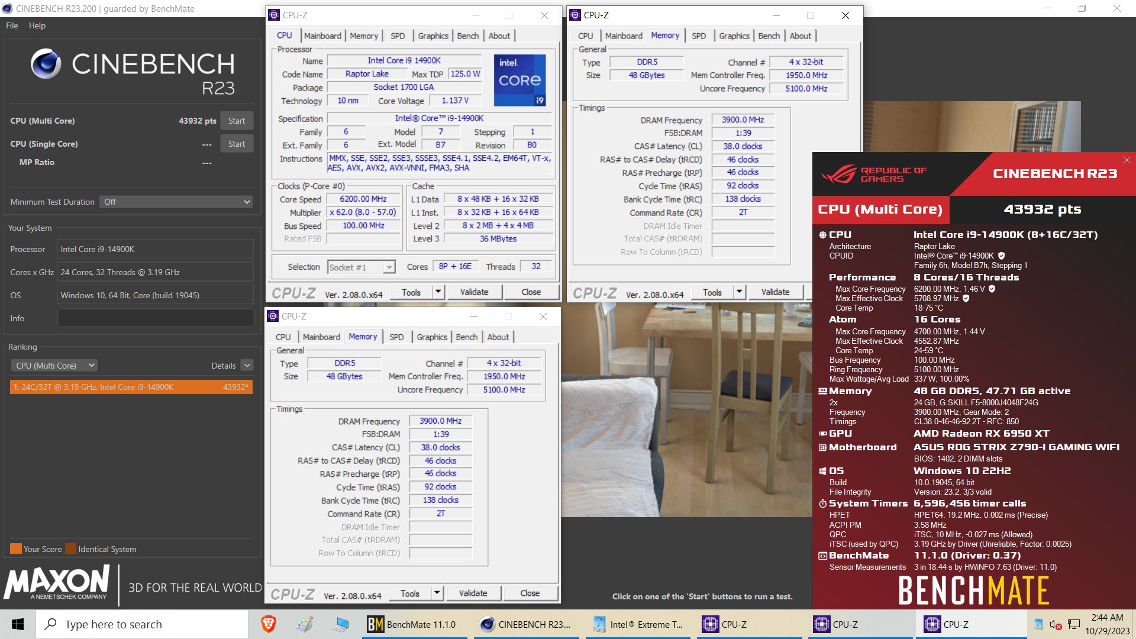This screenshot has height=639, width=1136.
Task: Launch Brave browser from taskbar
Action: point(268,624)
